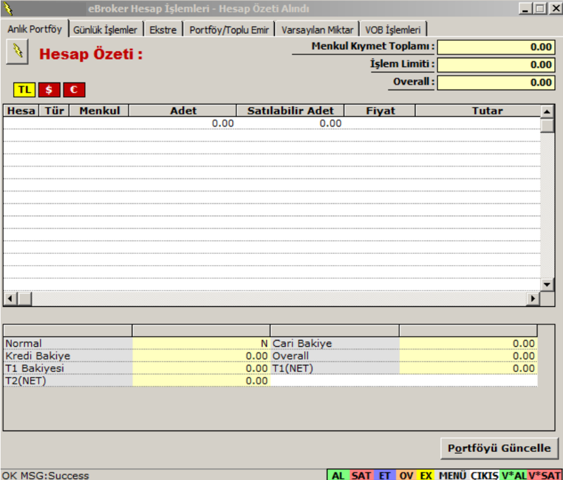Viewport: 563px width, 480px height.
Task: Select the dollar currency button
Action: [49, 90]
